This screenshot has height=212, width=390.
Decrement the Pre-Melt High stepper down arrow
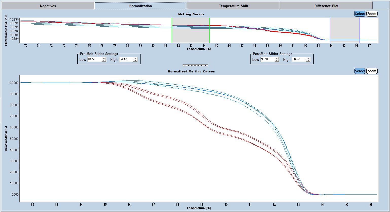pyautogui.click(x=135, y=61)
